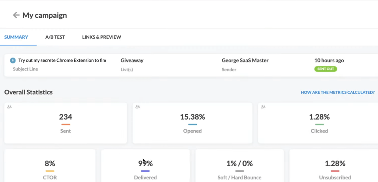Select the 1.28% Unsubscribed value
The image size is (378, 182).
(x=335, y=164)
